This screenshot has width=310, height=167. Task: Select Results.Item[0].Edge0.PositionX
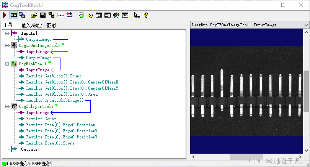point(62,131)
